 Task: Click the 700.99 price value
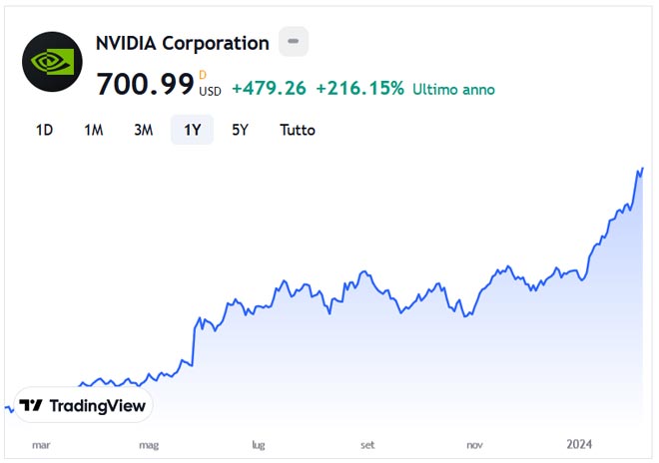click(145, 84)
